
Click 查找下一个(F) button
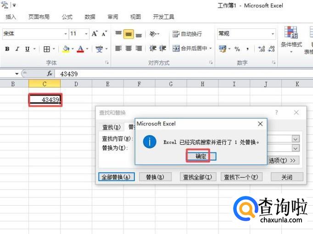241,177
